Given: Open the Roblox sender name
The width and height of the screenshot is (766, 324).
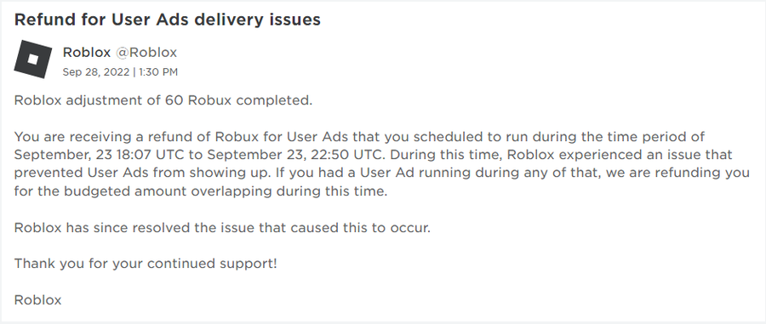Looking at the screenshot, I should 87,52.
